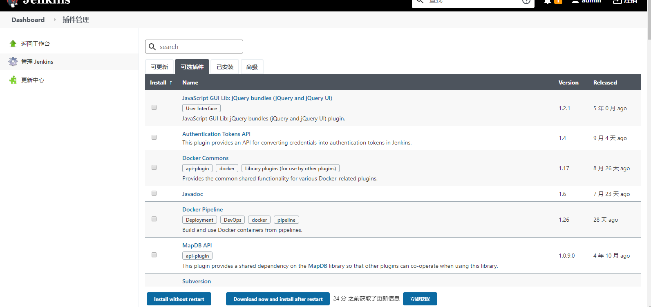Click the api-plugin tag under MapDB API
The width and height of the screenshot is (651, 307).
197,256
